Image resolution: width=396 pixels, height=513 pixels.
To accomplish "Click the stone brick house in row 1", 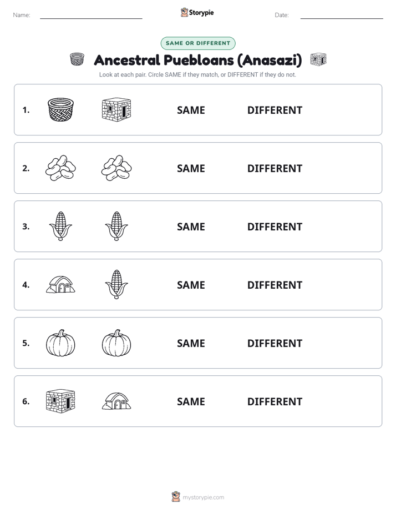I will pyautogui.click(x=116, y=109).
